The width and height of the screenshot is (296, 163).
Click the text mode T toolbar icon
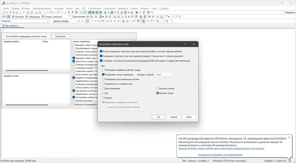pyautogui.click(x=85, y=13)
